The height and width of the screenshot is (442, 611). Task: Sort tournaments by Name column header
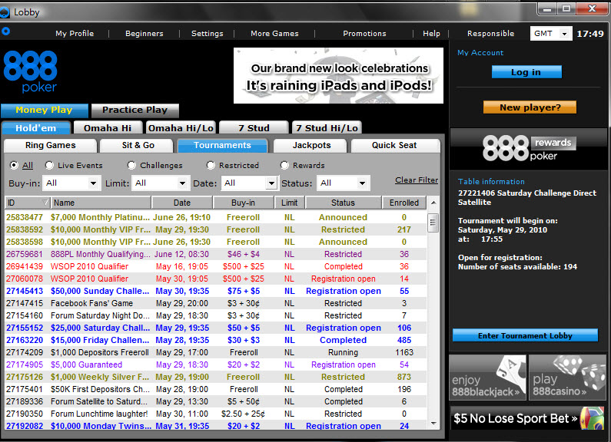(101, 203)
